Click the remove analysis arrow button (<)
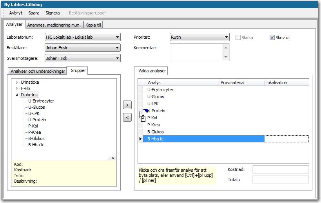 pyautogui.click(x=127, y=117)
